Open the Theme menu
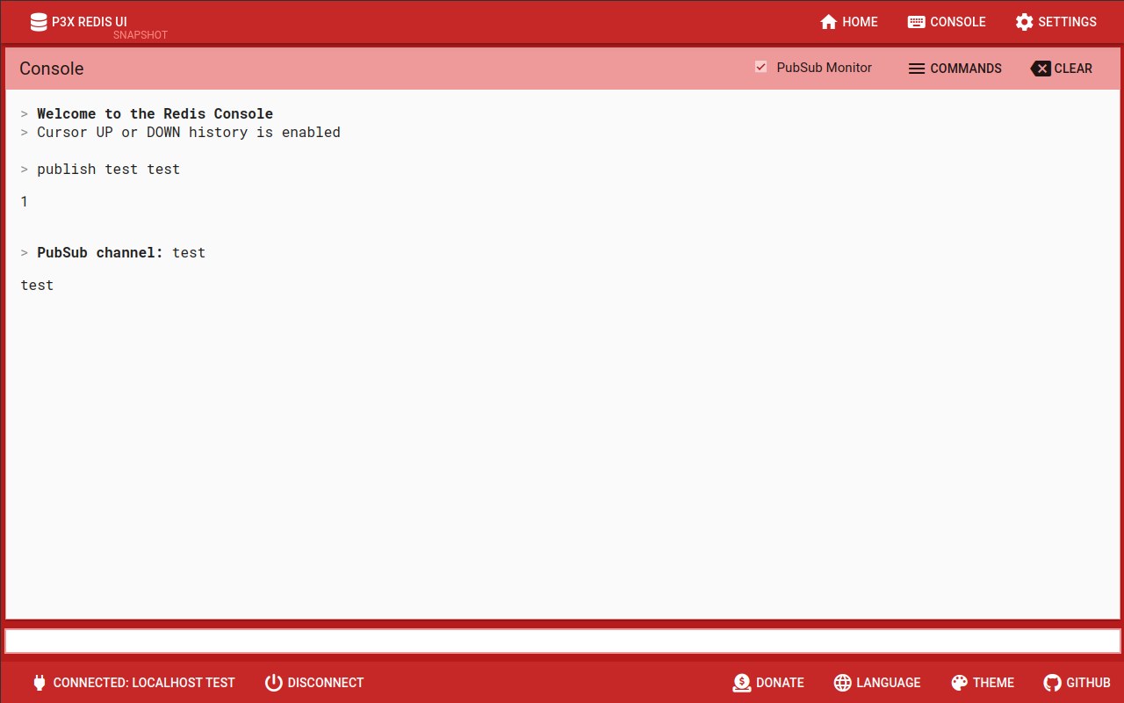 983,683
